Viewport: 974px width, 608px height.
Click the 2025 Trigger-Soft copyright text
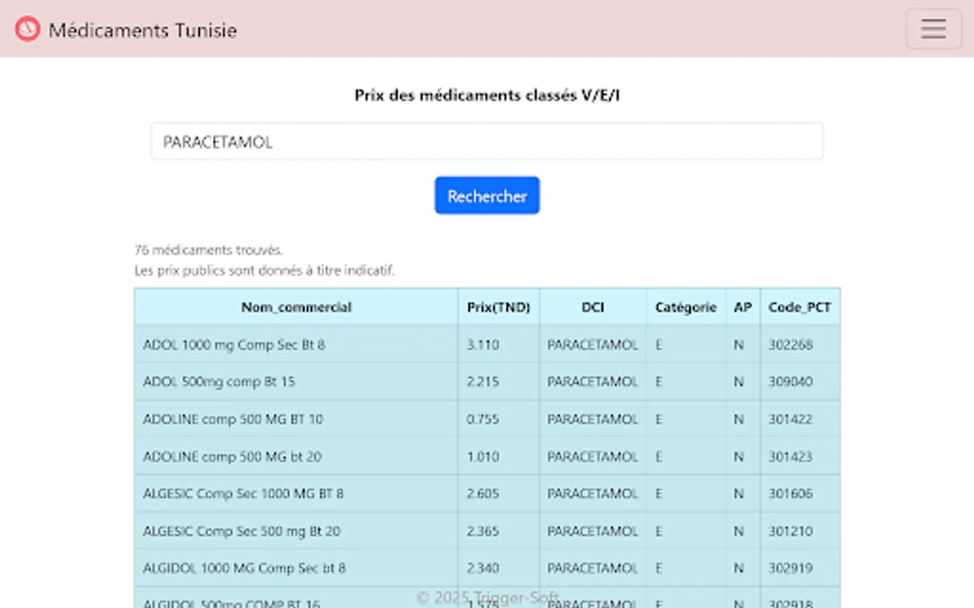pos(488,597)
